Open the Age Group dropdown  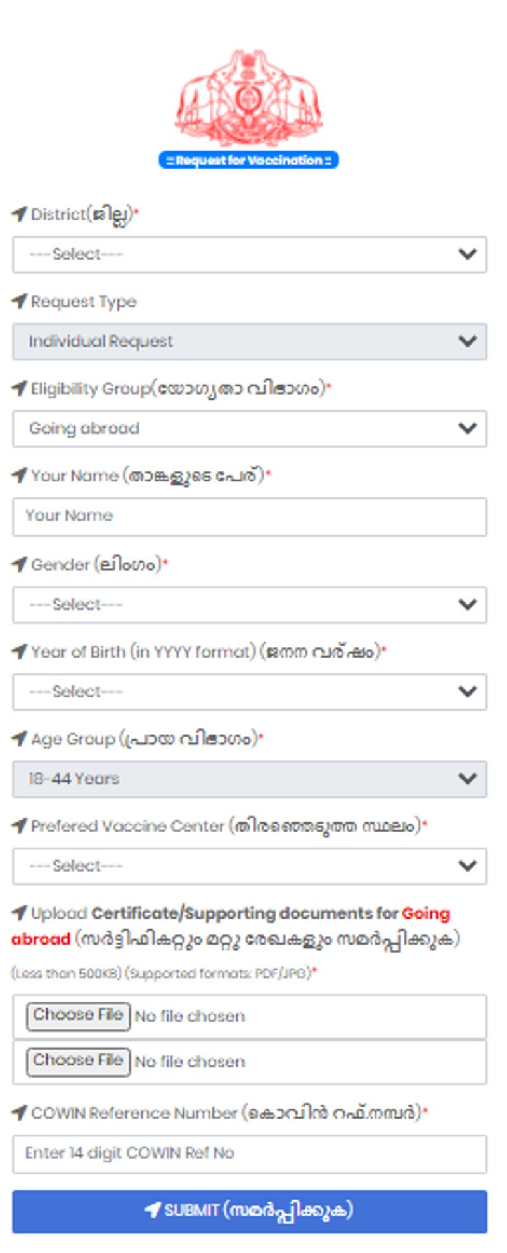tap(250, 779)
